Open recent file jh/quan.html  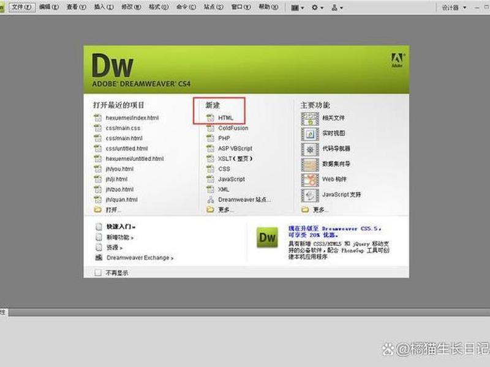[121, 199]
